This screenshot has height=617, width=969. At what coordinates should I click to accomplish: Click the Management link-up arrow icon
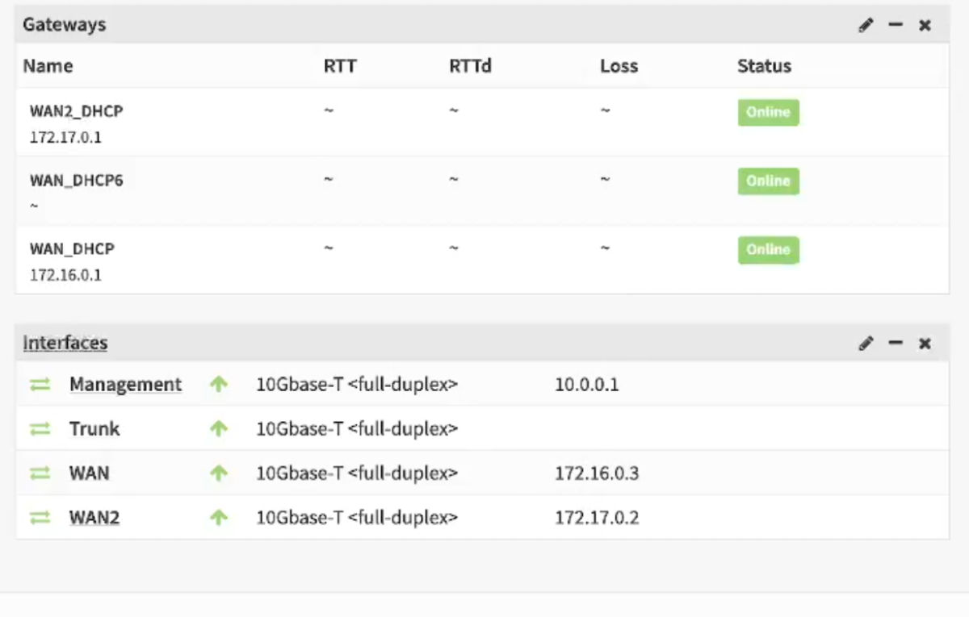218,385
